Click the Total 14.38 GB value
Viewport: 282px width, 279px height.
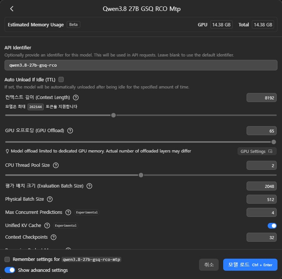tap(263, 24)
